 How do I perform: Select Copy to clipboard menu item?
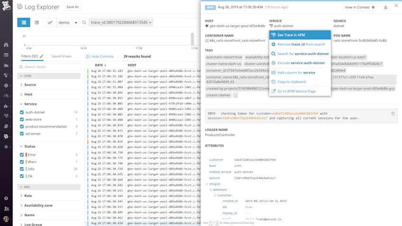300,82
